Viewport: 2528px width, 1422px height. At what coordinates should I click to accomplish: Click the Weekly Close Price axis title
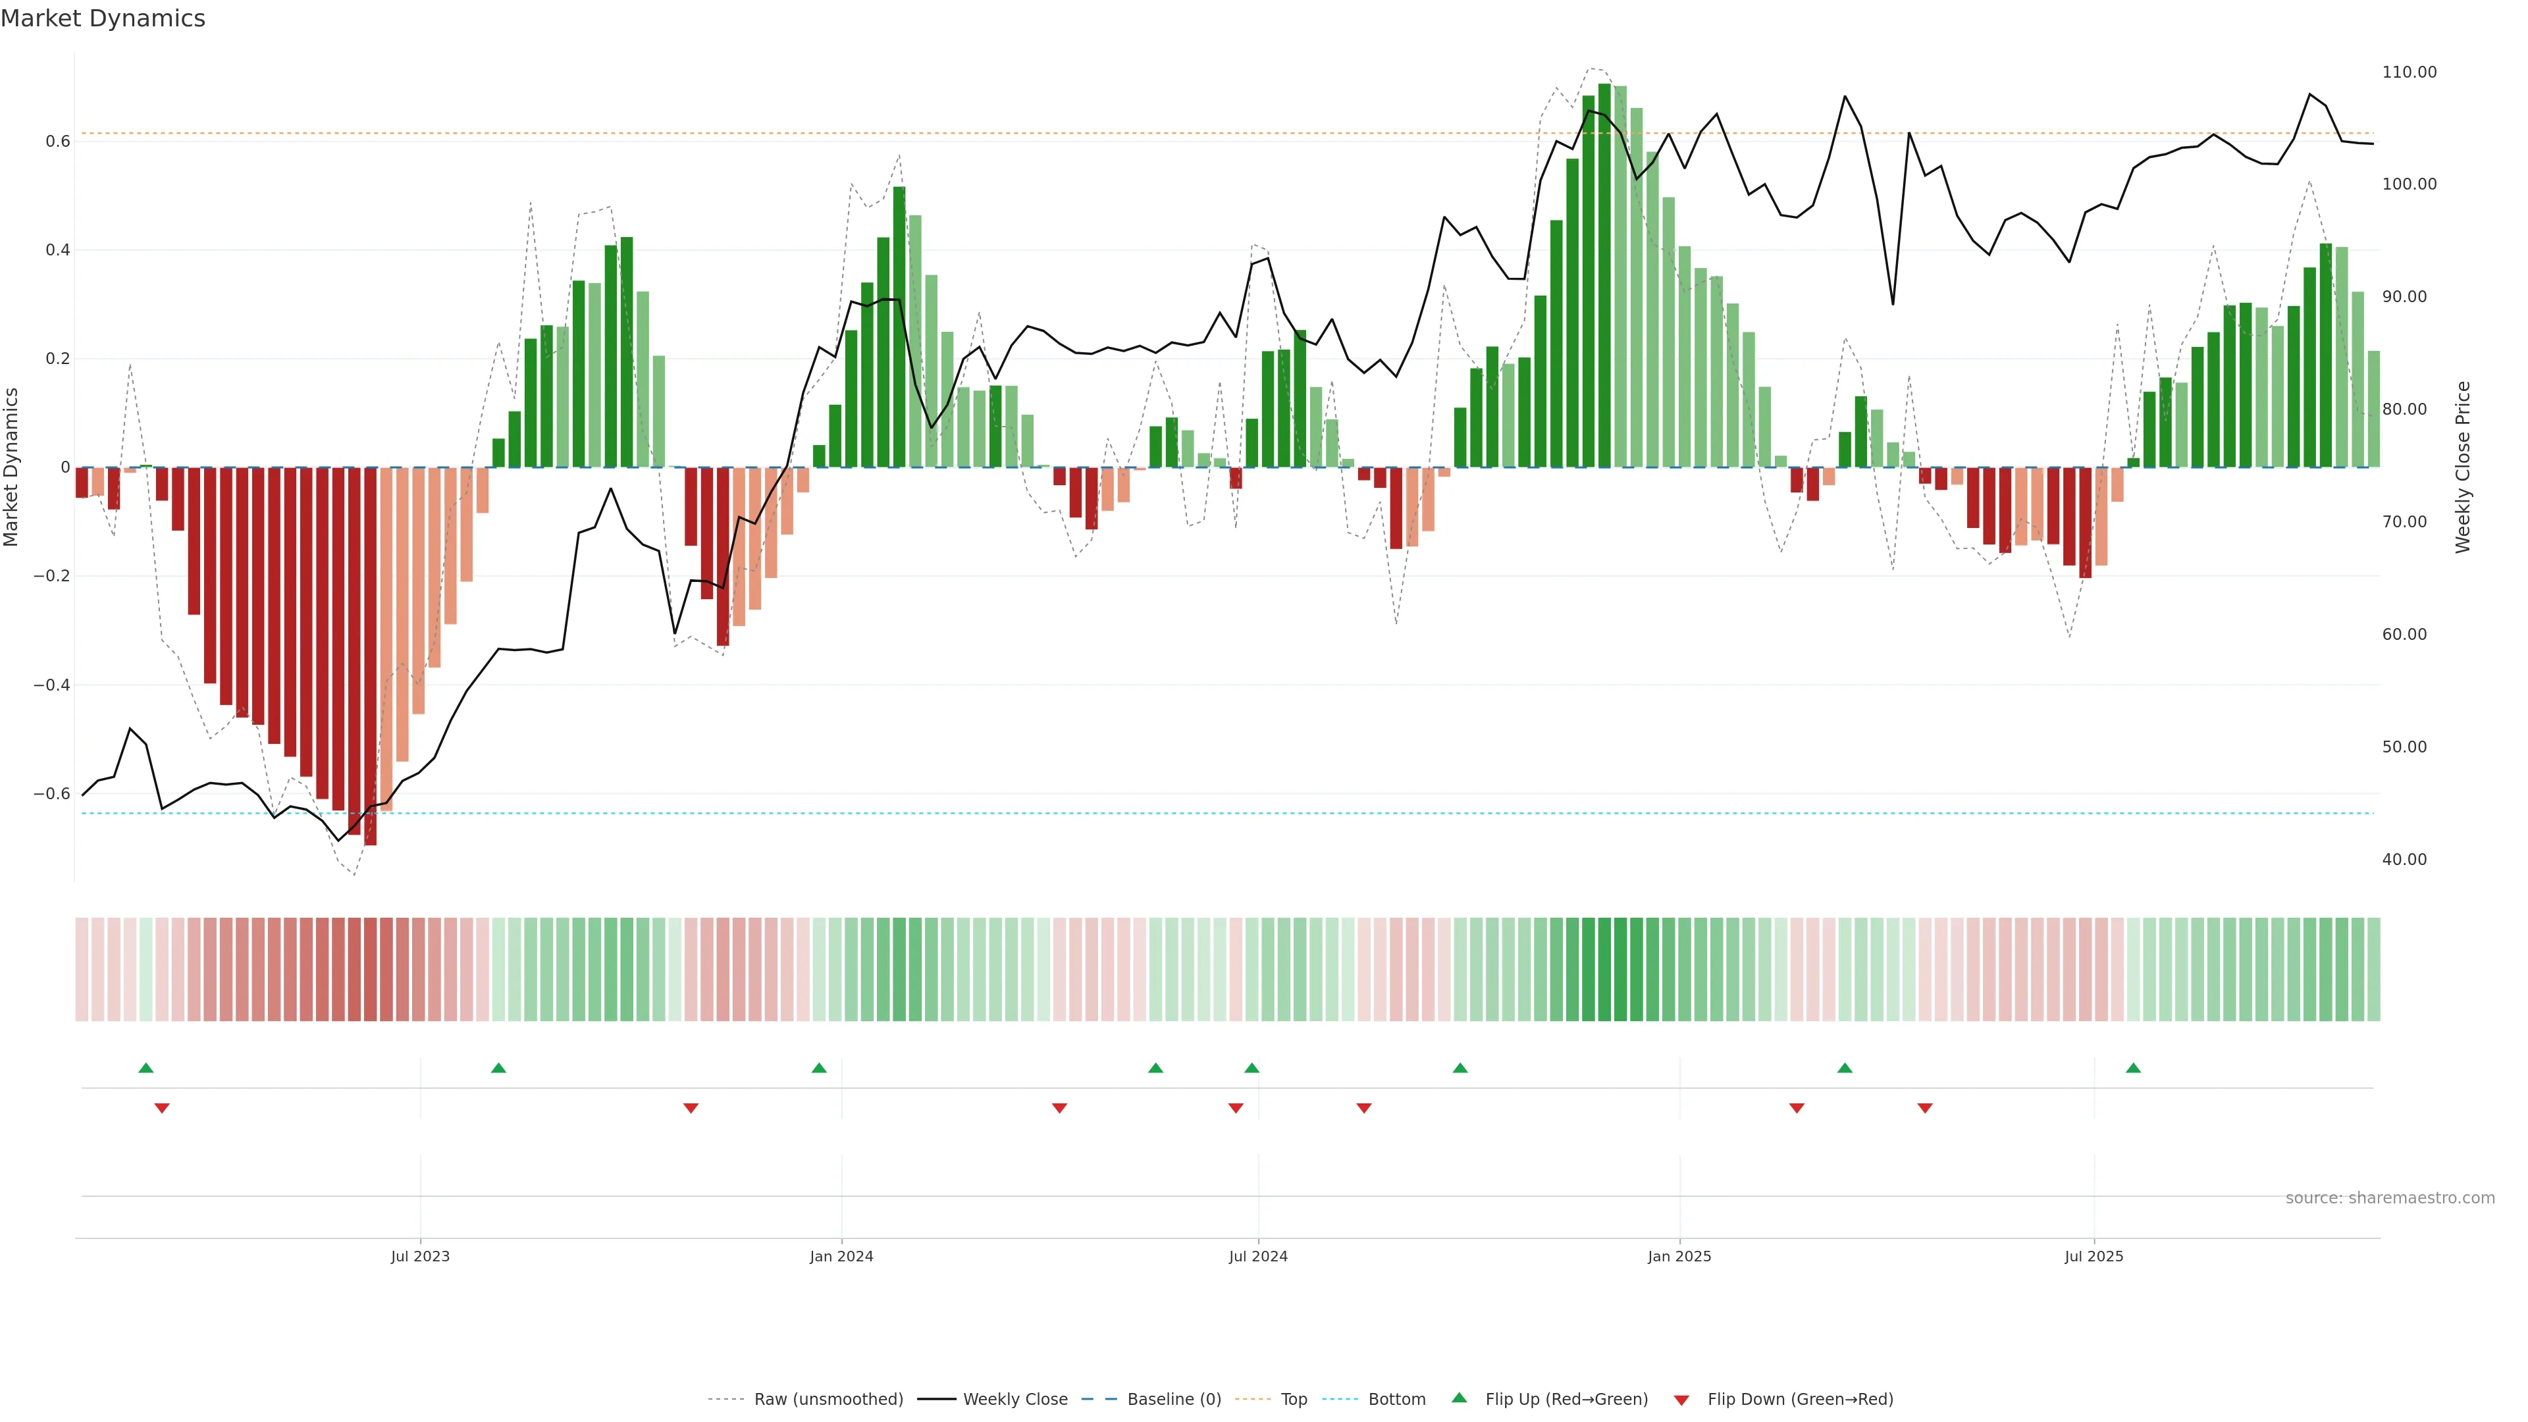tap(2462, 467)
